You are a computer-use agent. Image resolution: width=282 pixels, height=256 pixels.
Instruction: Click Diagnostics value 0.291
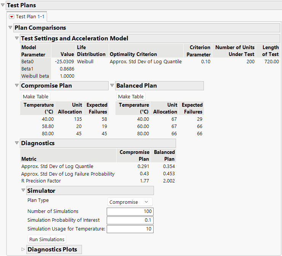point(143,166)
